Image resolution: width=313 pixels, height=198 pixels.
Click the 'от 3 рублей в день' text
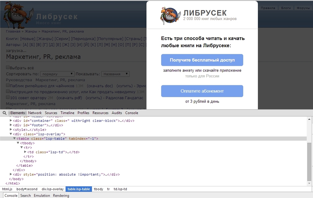[x=202, y=101]
